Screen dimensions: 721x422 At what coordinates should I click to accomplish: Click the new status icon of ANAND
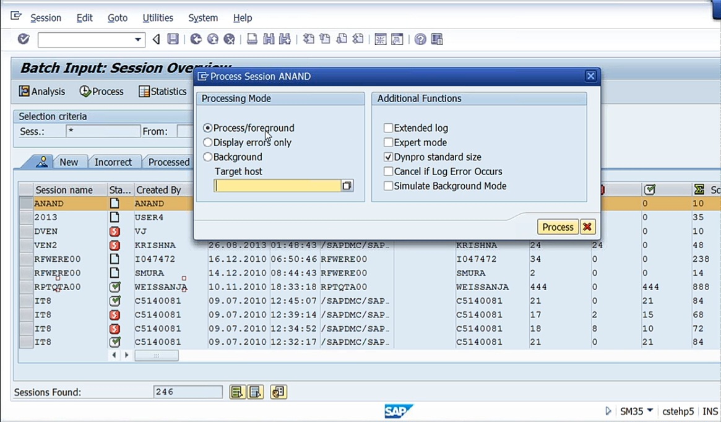coord(114,203)
